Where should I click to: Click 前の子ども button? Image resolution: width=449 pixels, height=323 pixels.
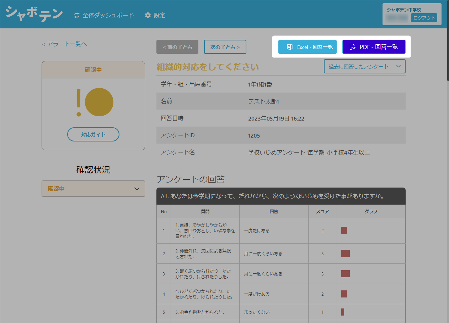coord(177,47)
